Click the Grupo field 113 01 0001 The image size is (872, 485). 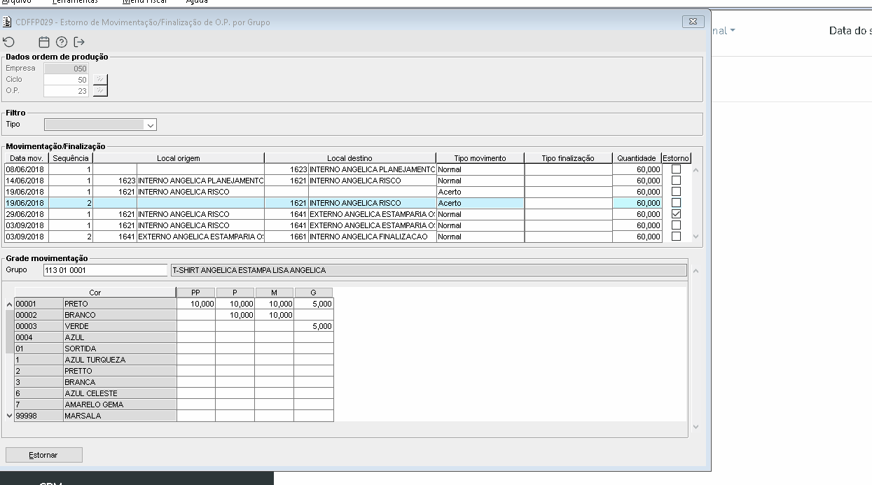pos(105,270)
